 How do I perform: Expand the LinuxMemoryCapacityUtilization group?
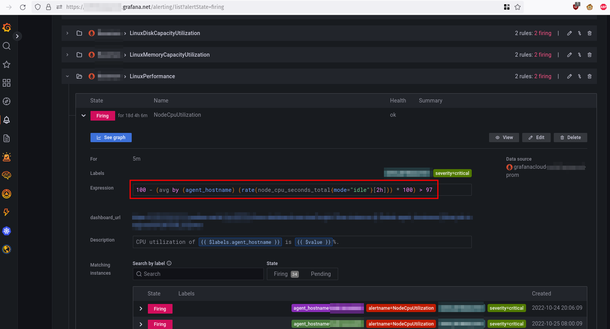point(67,55)
